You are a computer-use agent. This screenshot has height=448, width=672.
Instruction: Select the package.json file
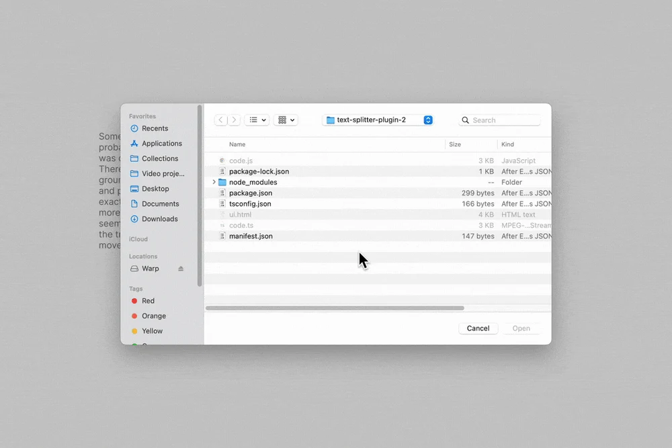378,193
